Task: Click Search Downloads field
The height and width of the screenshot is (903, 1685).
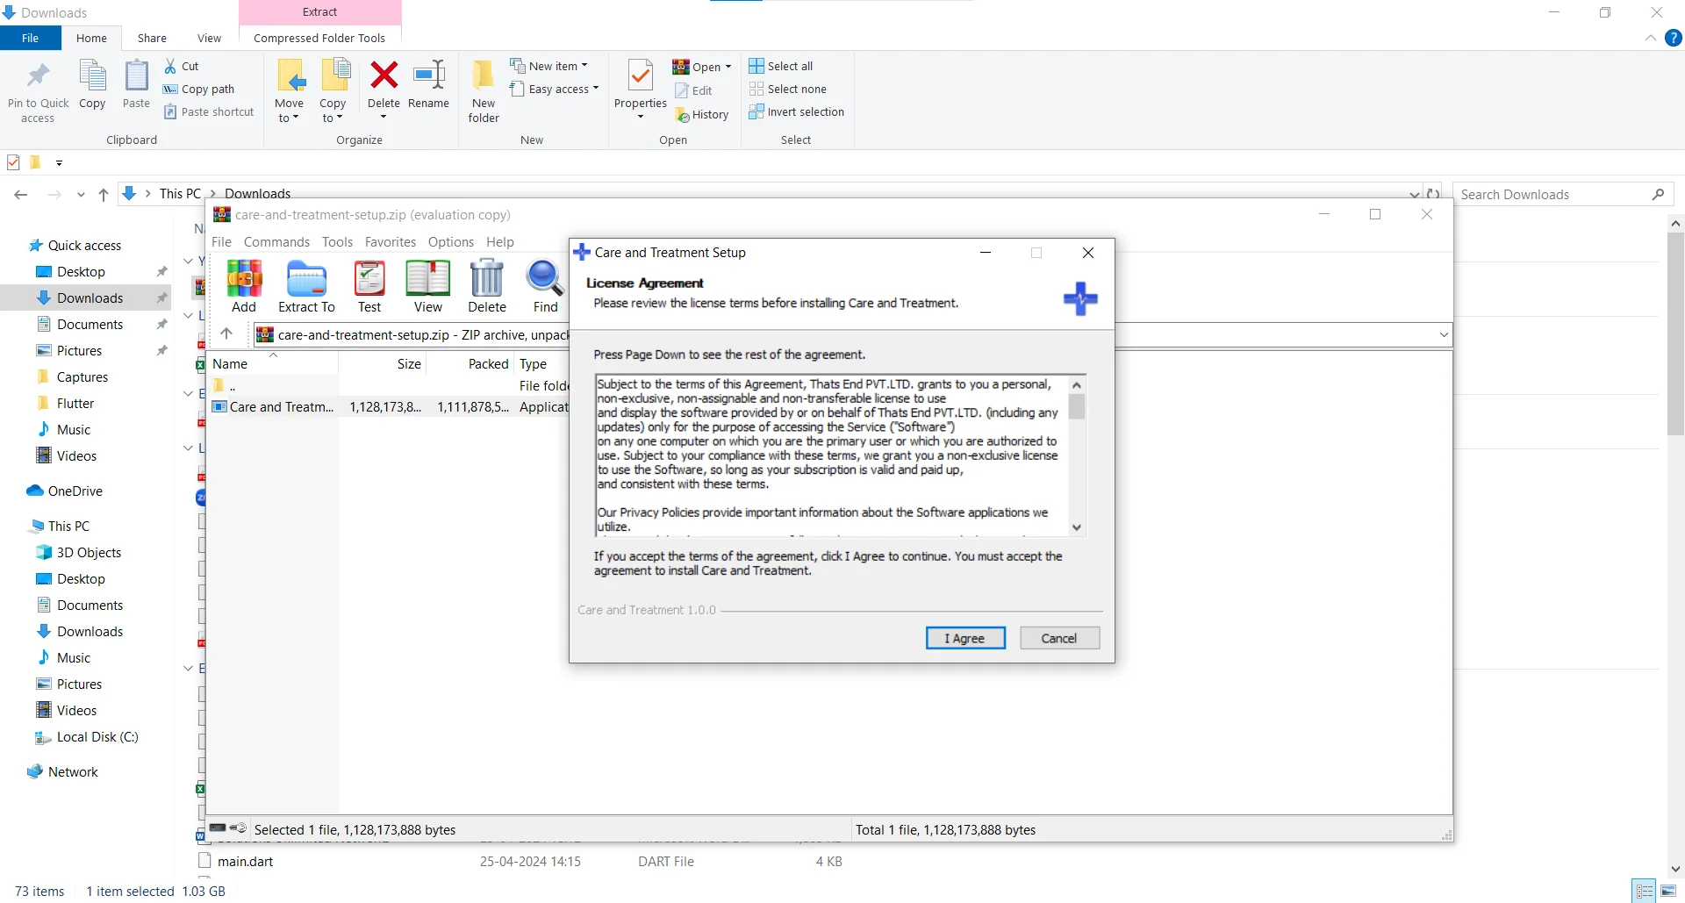Action: tap(1562, 194)
